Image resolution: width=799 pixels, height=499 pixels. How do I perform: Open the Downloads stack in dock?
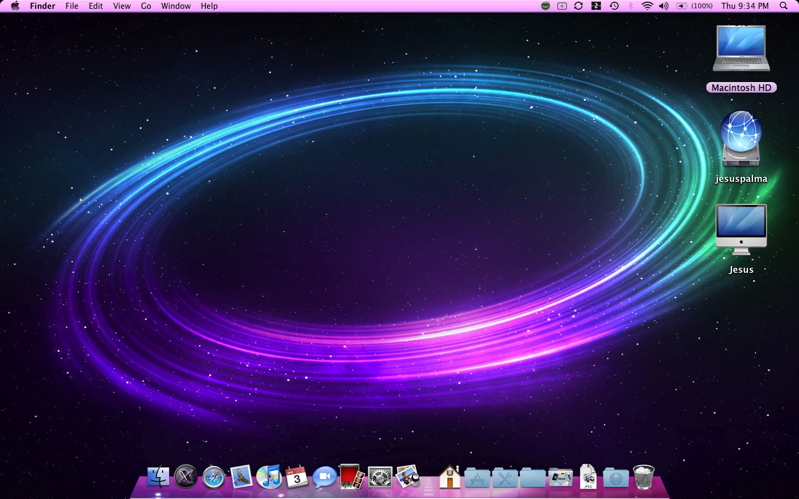616,477
